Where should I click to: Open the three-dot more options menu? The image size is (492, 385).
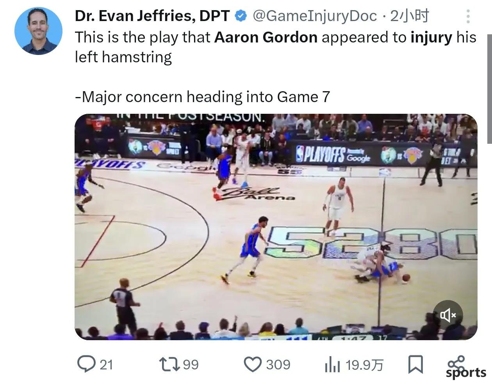pos(468,16)
